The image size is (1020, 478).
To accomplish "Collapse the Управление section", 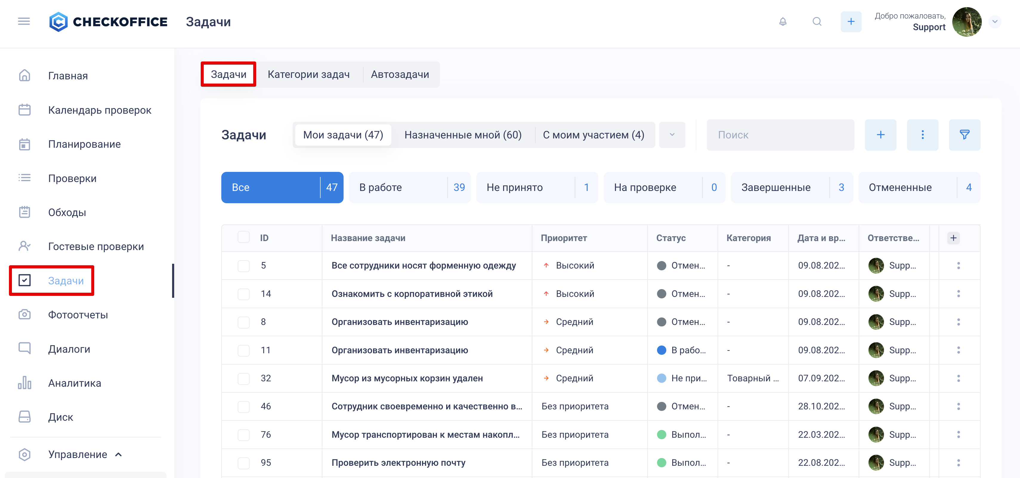I will pyautogui.click(x=118, y=454).
